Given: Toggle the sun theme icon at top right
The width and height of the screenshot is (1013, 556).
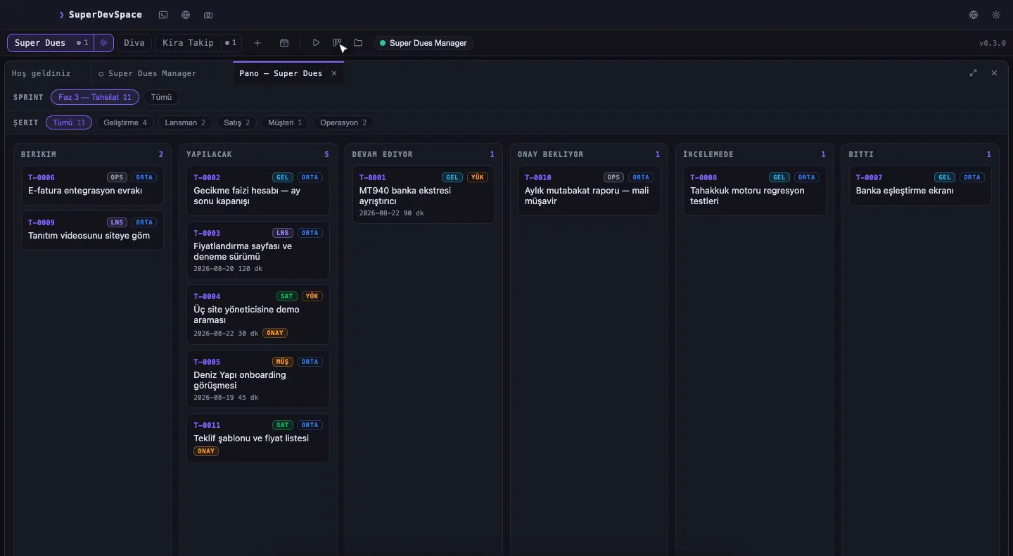Looking at the screenshot, I should click(996, 15).
